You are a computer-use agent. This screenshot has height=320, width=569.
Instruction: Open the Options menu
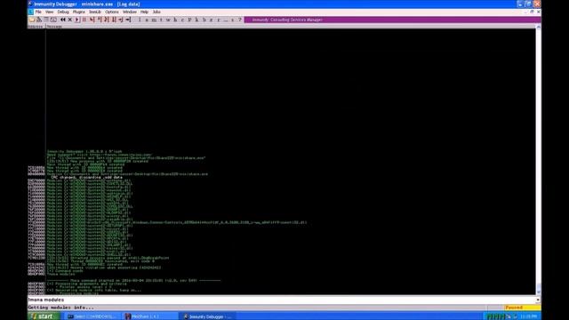point(112,12)
